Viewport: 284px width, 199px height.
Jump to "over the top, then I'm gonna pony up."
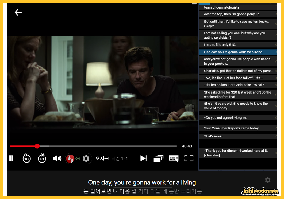tap(238, 14)
